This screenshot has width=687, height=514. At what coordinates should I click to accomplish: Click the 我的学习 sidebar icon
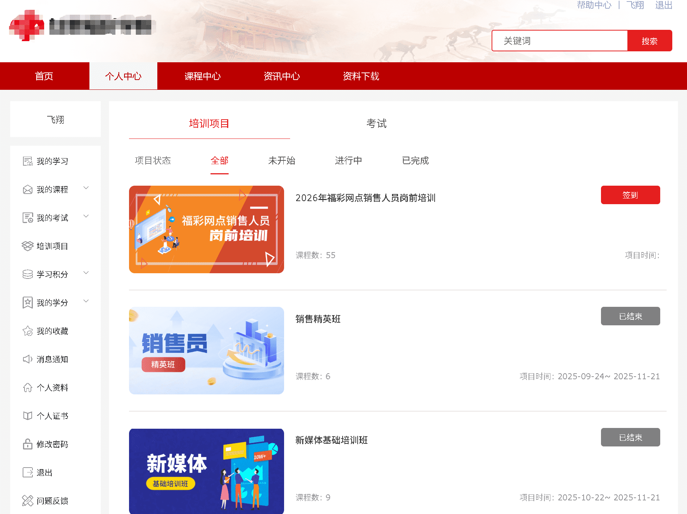point(28,161)
